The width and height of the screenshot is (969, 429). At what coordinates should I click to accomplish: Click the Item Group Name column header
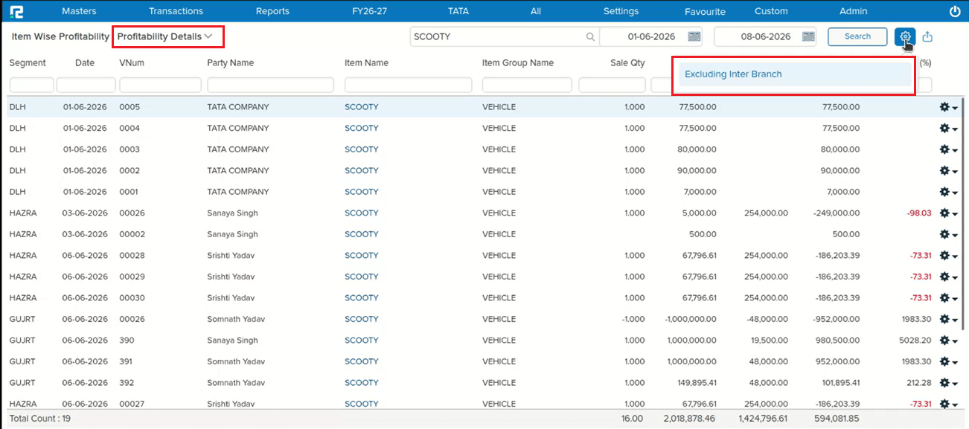518,63
